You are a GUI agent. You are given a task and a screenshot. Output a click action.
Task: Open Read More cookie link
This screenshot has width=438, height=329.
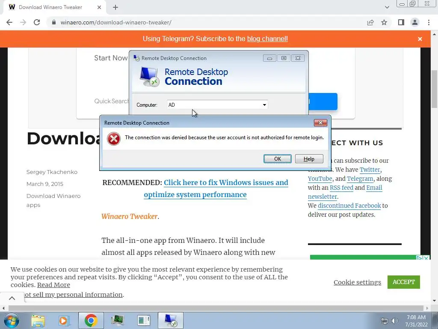coord(53,285)
